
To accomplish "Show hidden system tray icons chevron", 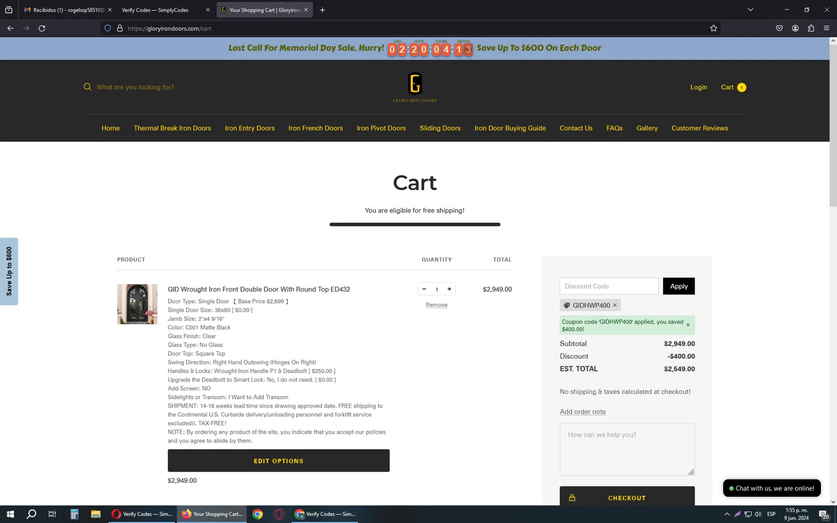I will (x=727, y=514).
